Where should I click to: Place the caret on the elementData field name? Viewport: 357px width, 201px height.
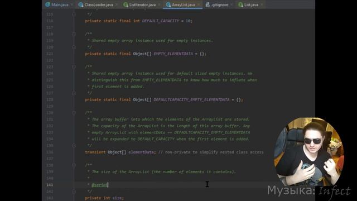coord(141,152)
